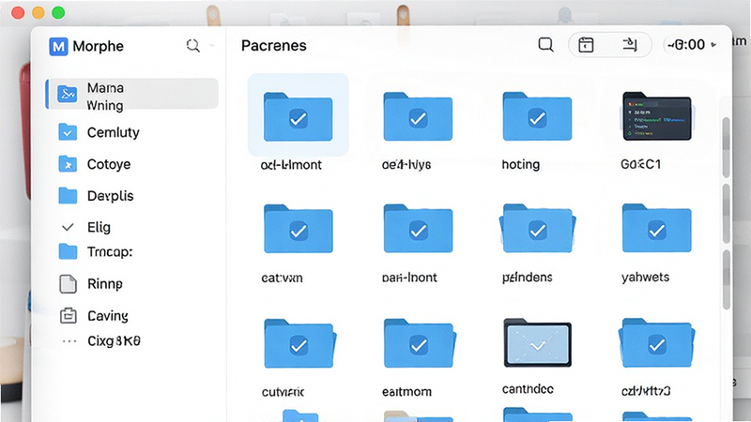Screen dimensions: 751x422
Task: Click the Pacrenes header title
Action: click(x=274, y=45)
